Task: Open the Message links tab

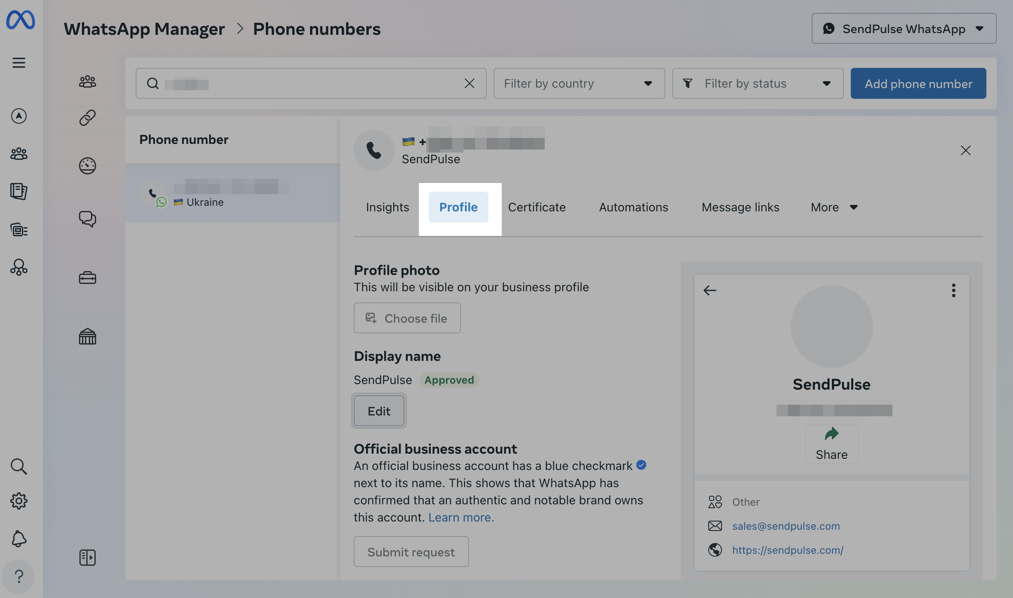Action: (x=740, y=207)
